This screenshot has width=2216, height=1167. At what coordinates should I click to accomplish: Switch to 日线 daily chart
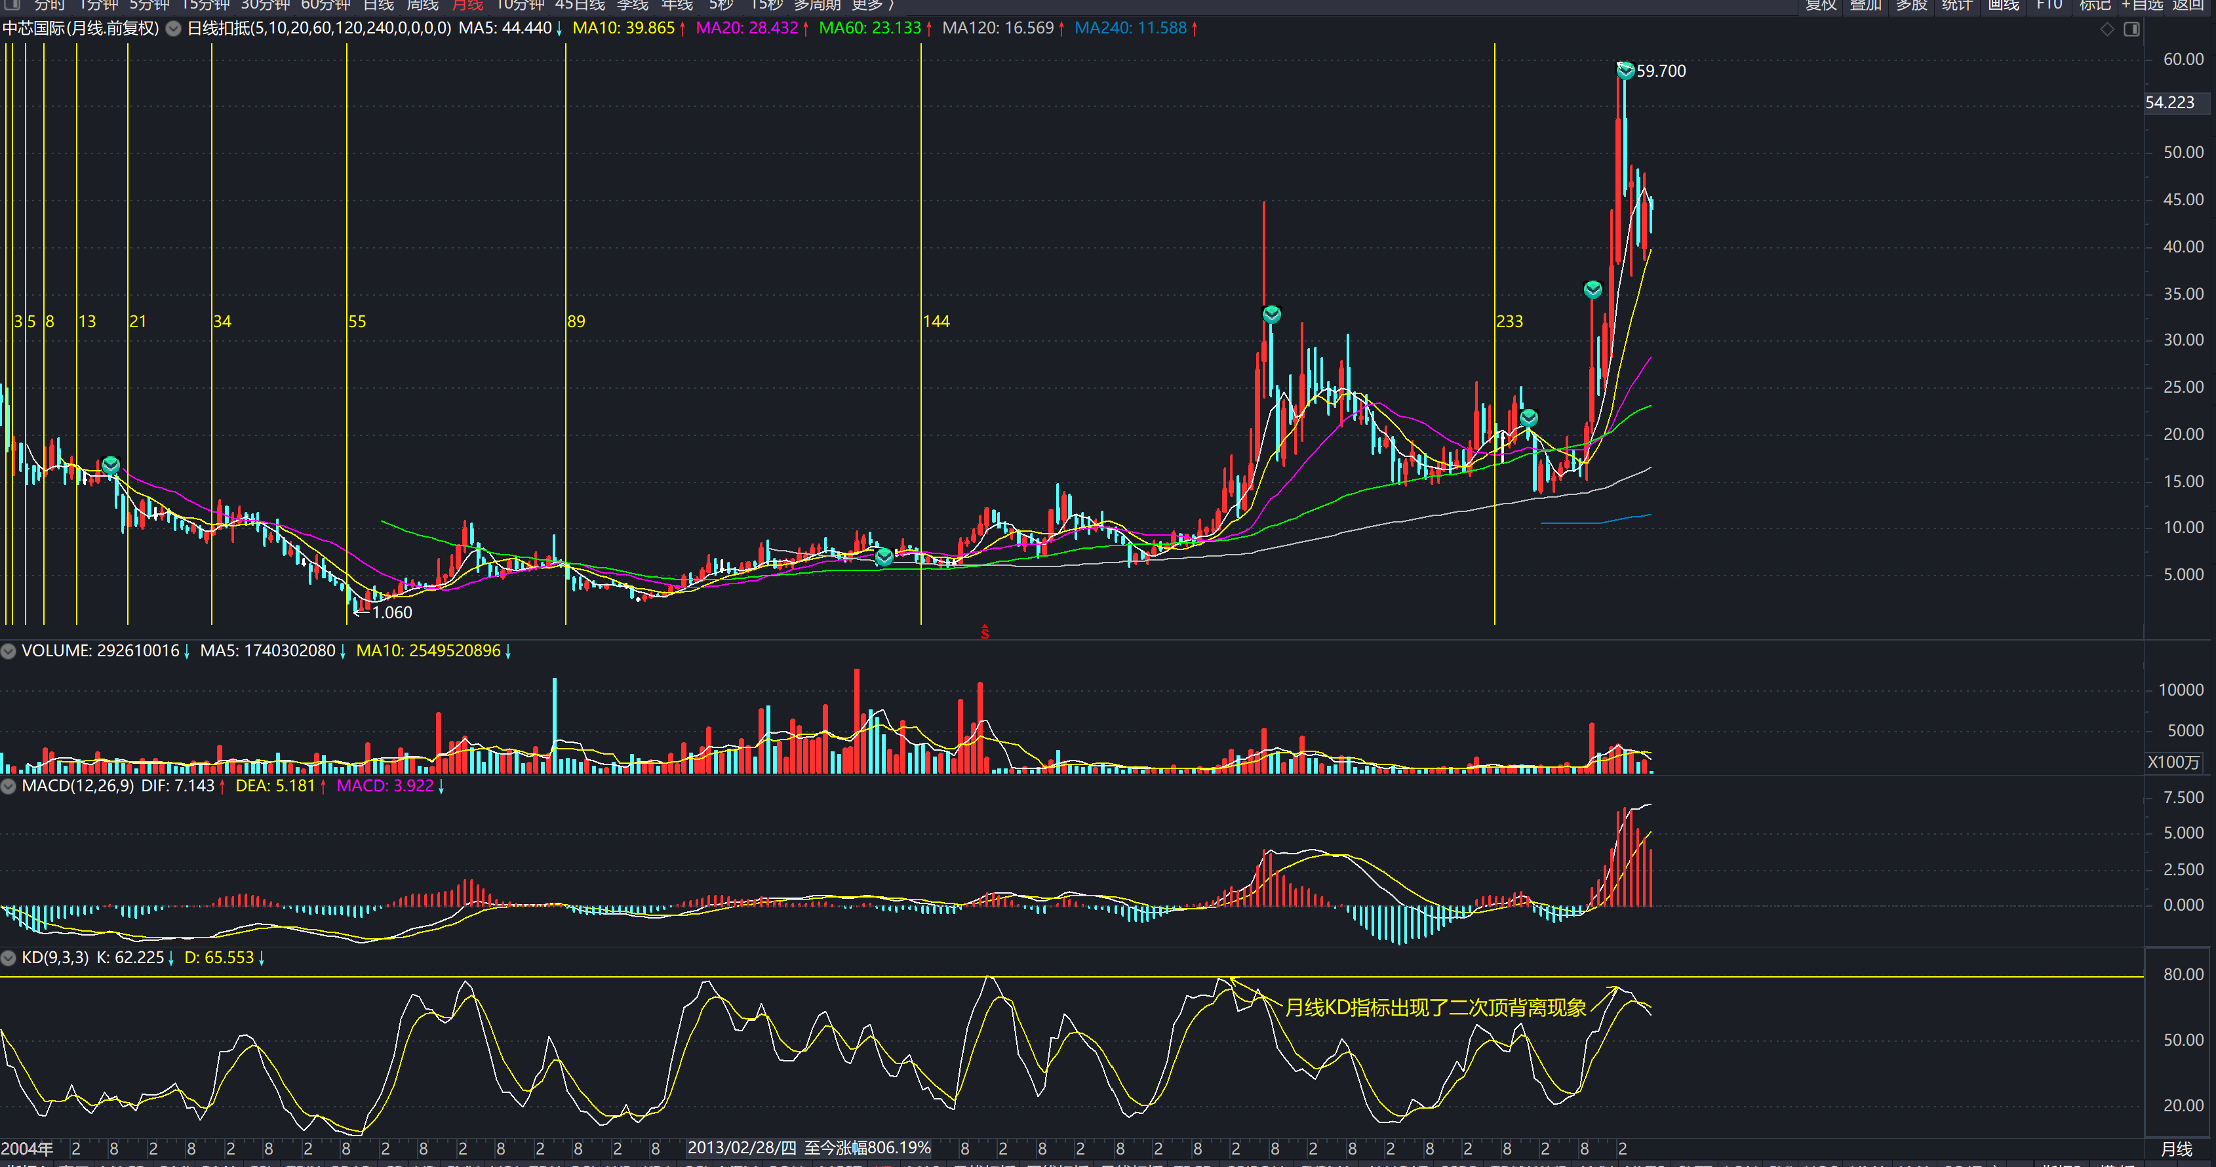pos(378,5)
